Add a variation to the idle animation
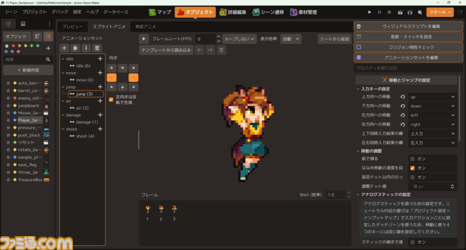The image size is (466, 250). pyautogui.click(x=100, y=59)
